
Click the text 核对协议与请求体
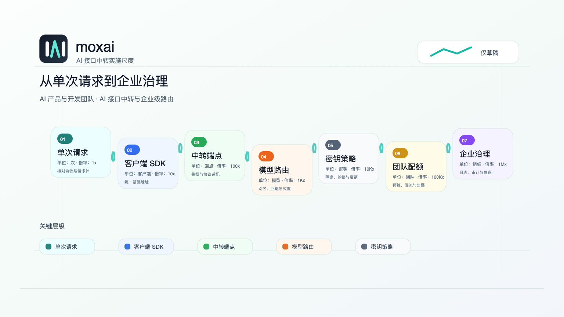(x=73, y=171)
